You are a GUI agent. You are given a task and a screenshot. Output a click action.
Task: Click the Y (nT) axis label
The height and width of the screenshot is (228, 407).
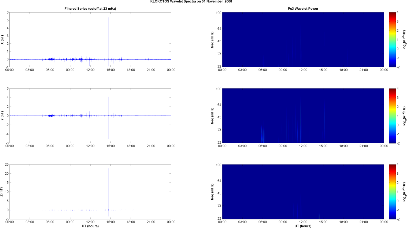tap(2, 116)
